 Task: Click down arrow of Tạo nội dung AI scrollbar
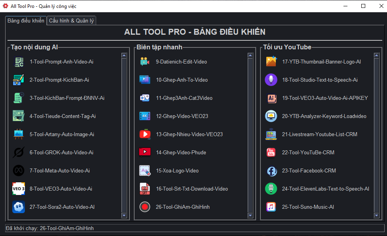[x=124, y=215]
